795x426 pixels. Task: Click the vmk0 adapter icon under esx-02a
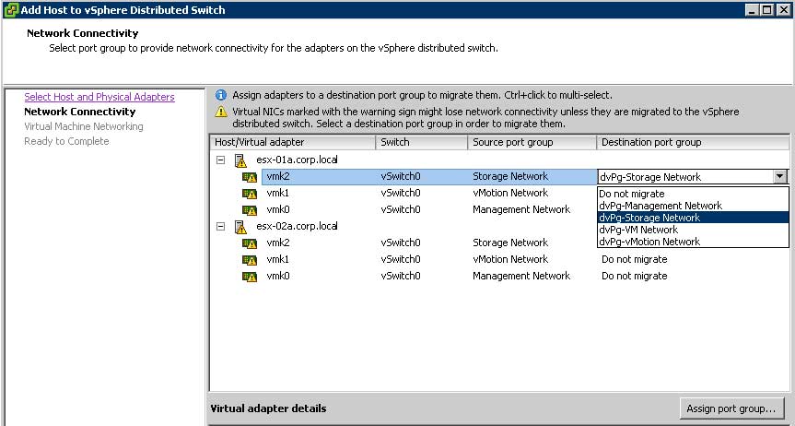250,277
